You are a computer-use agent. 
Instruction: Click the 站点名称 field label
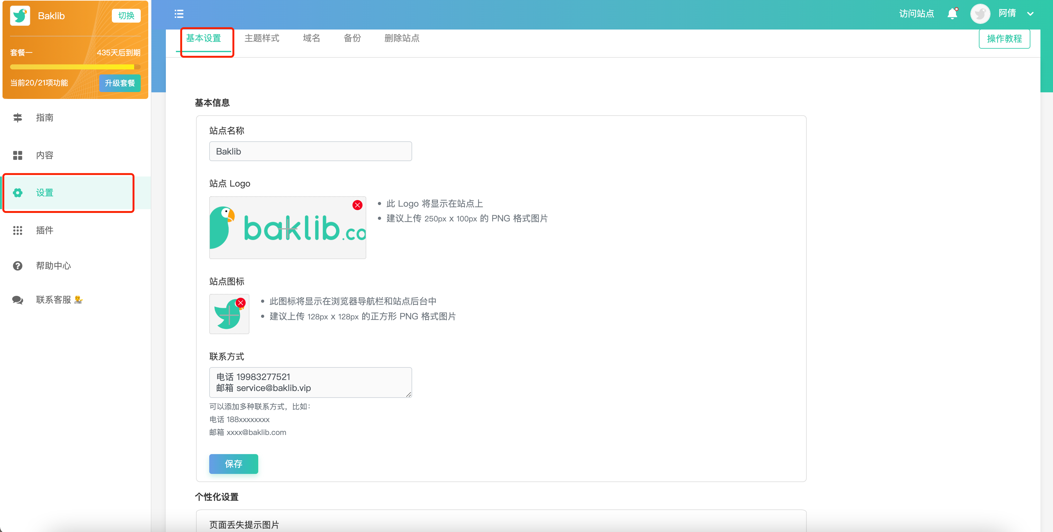[x=227, y=131]
